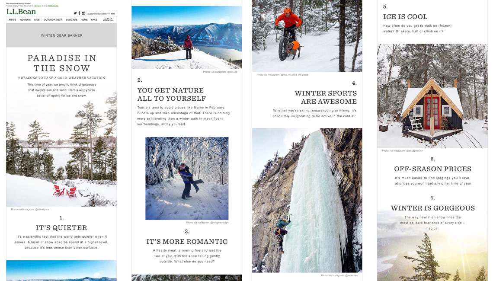This screenshot has width=493, height=281.
Task: Click the red-door cabin photo
Action: click(432, 96)
